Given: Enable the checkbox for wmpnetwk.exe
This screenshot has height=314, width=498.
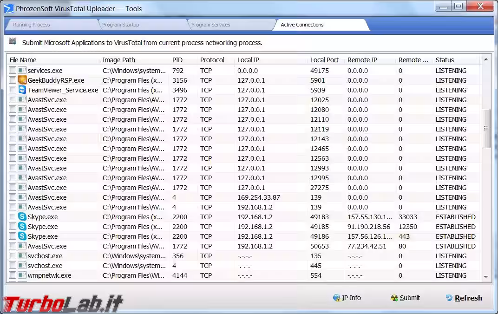Looking at the screenshot, I should coord(13,275).
